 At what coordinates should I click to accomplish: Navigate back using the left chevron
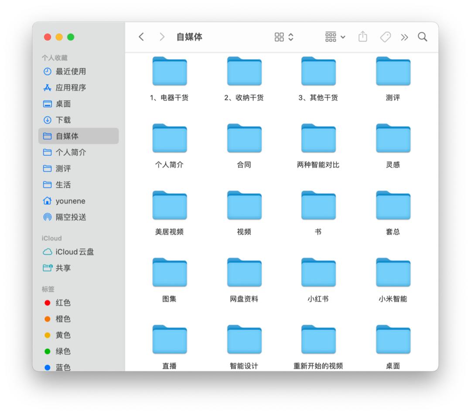click(141, 37)
